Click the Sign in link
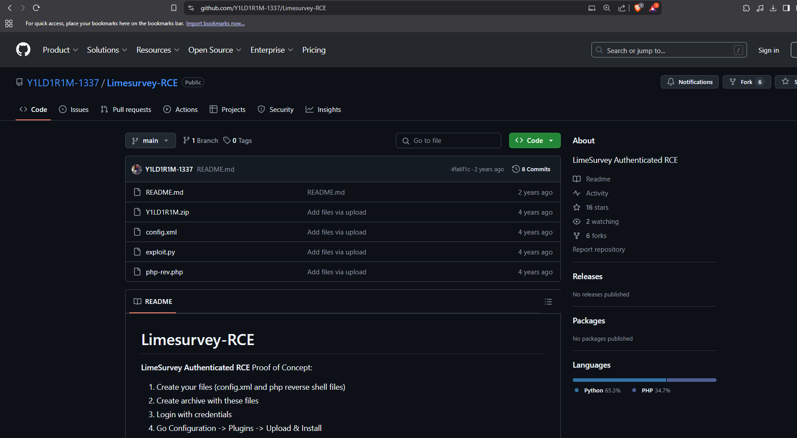 769,50
